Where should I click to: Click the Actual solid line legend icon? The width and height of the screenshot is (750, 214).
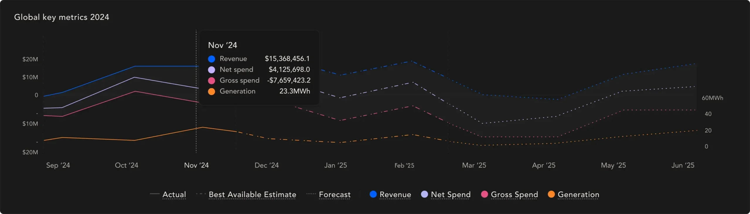(154, 194)
